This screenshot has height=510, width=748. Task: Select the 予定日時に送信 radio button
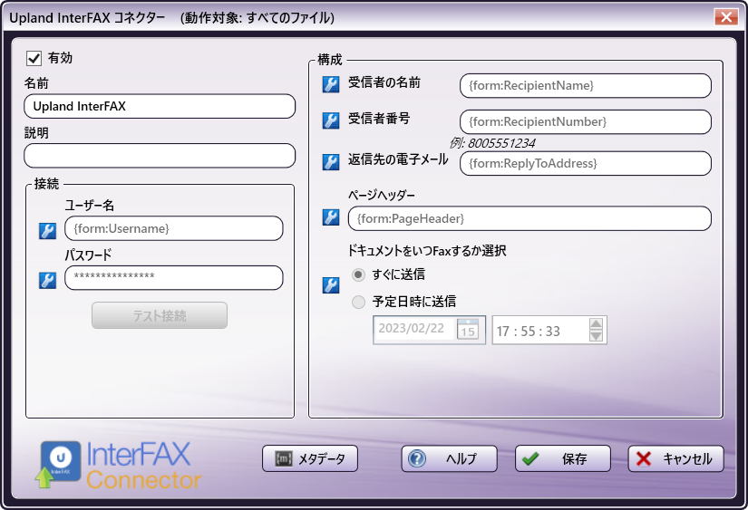point(358,302)
